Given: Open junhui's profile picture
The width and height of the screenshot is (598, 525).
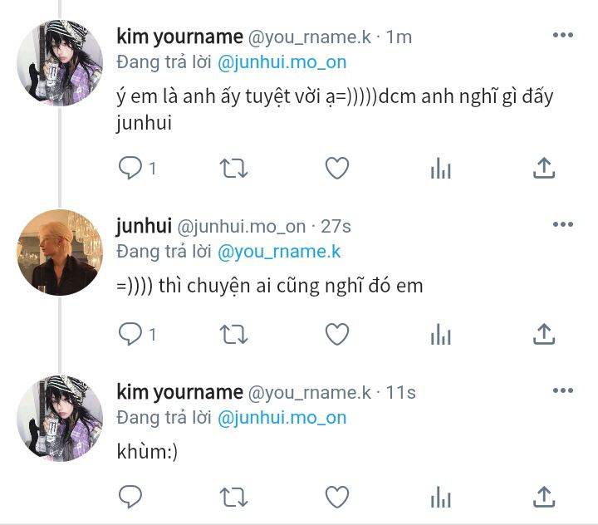Looking at the screenshot, I should [x=60, y=253].
